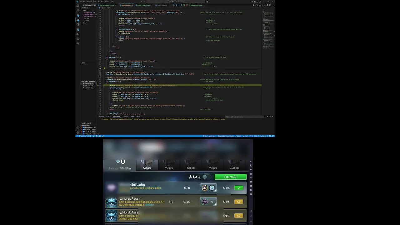Click the git branch indicator in status bar
Screen dimensions: 400x225
point(83,136)
